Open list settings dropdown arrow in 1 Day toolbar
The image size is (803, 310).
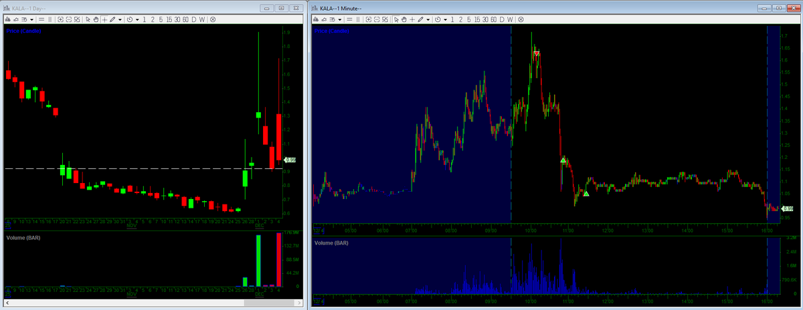coord(31,19)
